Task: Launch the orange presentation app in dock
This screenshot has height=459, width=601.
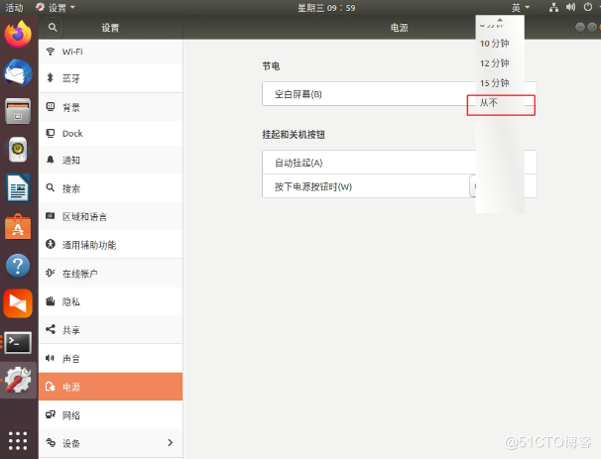Action: coord(18,303)
